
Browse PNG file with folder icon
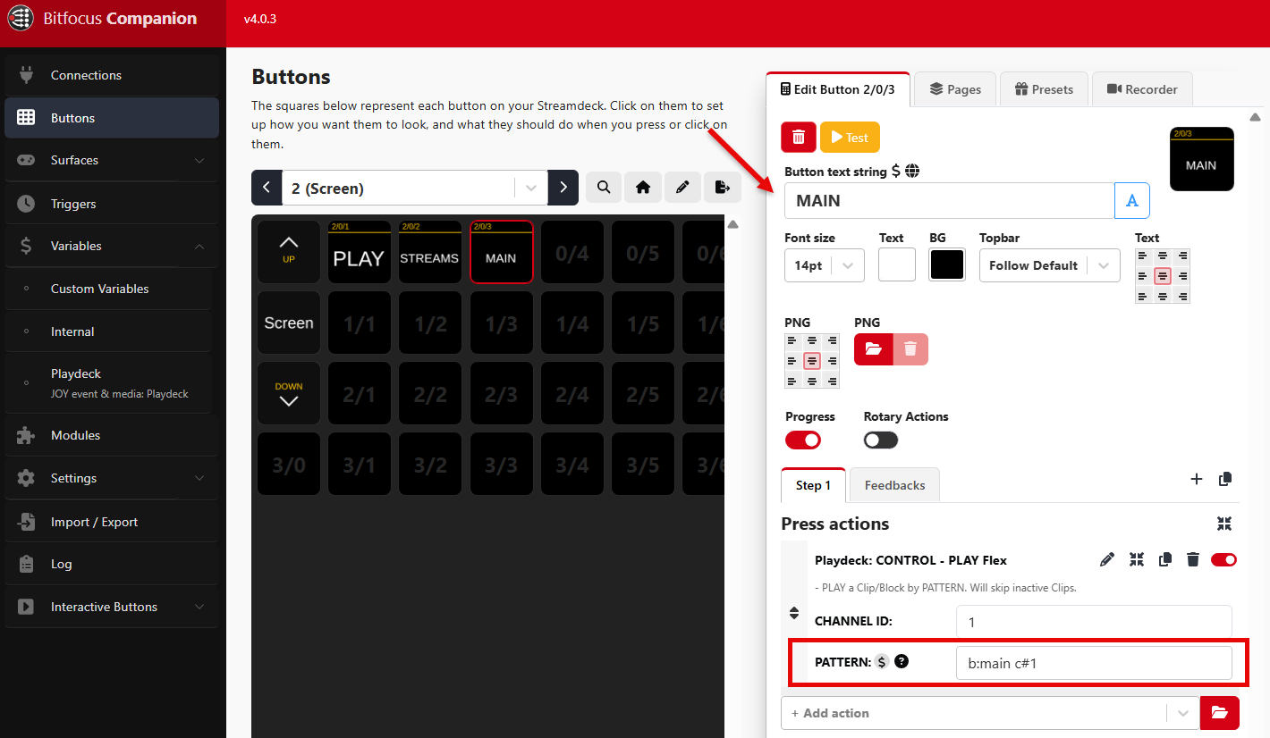[874, 349]
